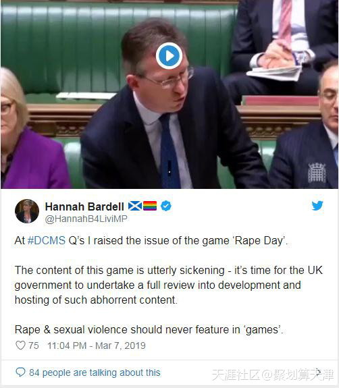Open the tweet timestamp Mar 7, 2019

point(97,345)
